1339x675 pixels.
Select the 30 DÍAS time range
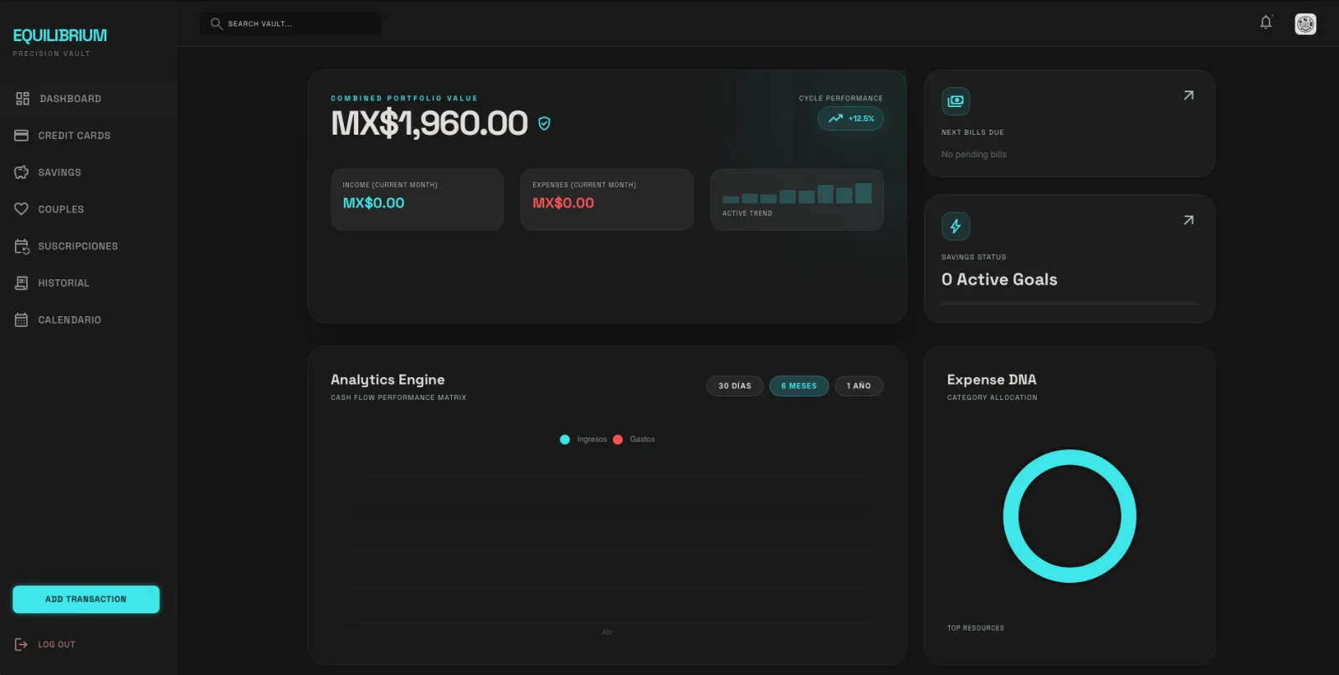point(735,386)
